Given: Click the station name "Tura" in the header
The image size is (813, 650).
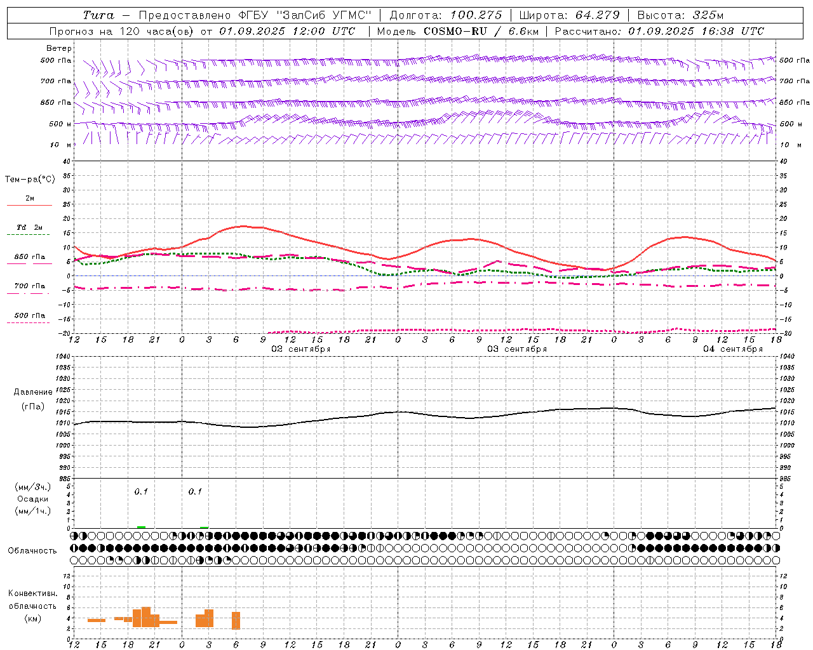Looking at the screenshot, I should [98, 15].
